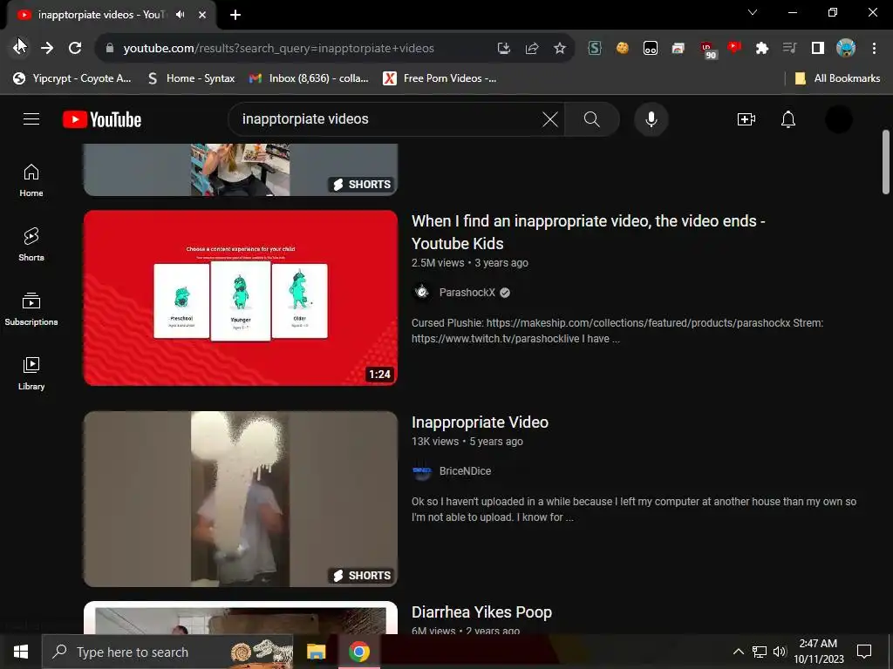This screenshot has height=669, width=893.
Task: Click the '2.5M views' metadata text
Action: coord(438,263)
